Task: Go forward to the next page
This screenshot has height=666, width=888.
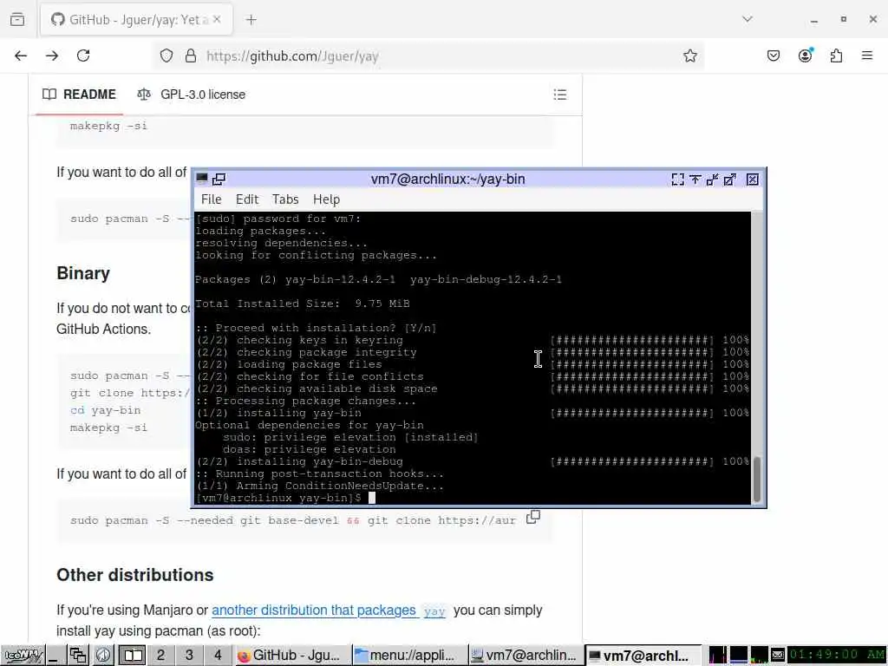Action: point(52,55)
